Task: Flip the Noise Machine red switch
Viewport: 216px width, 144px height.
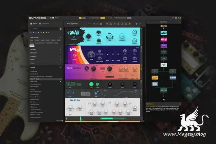Action: tap(103, 68)
